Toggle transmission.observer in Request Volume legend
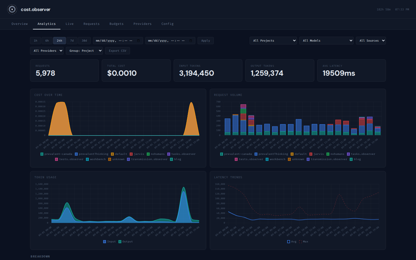Screen dimensions: 416x260 tap(327, 159)
